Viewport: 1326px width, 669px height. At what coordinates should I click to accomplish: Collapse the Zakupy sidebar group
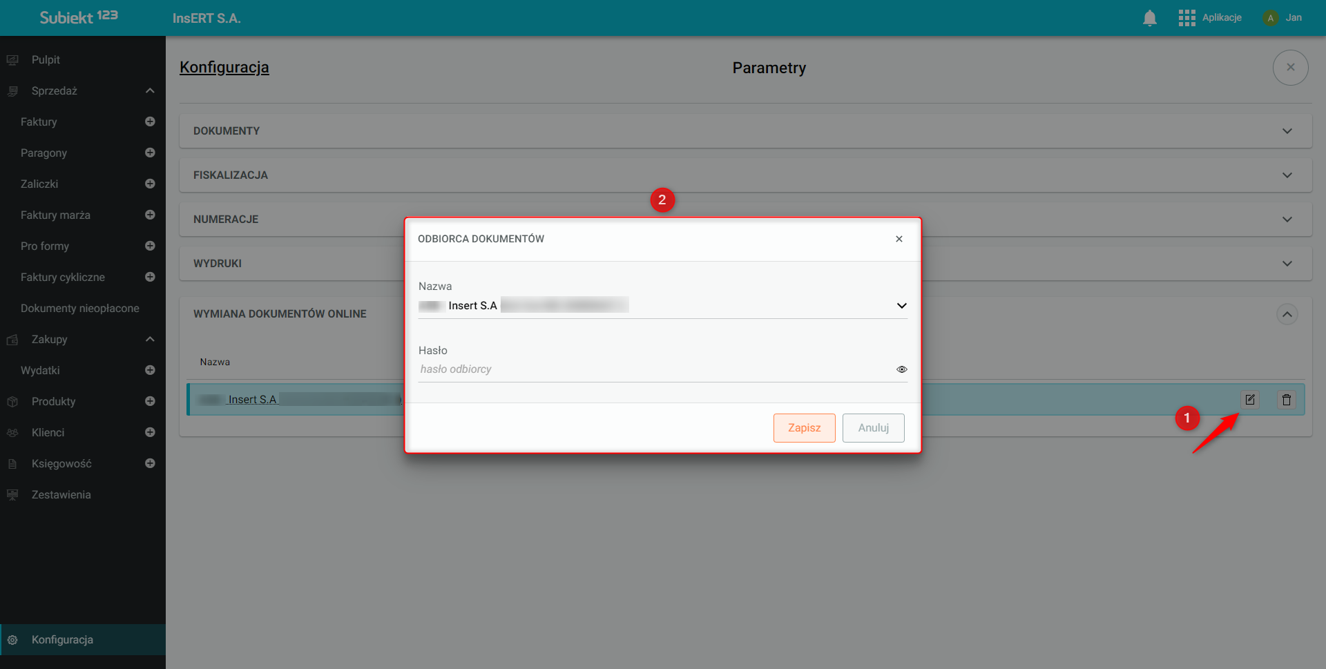tap(150, 340)
